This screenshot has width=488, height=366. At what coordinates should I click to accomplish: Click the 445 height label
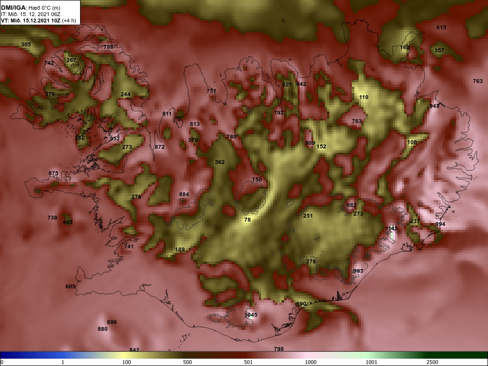pyautogui.click(x=67, y=222)
